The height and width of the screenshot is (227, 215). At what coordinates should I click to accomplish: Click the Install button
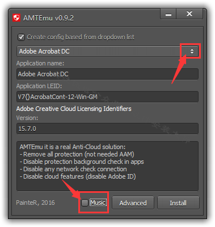(178, 203)
